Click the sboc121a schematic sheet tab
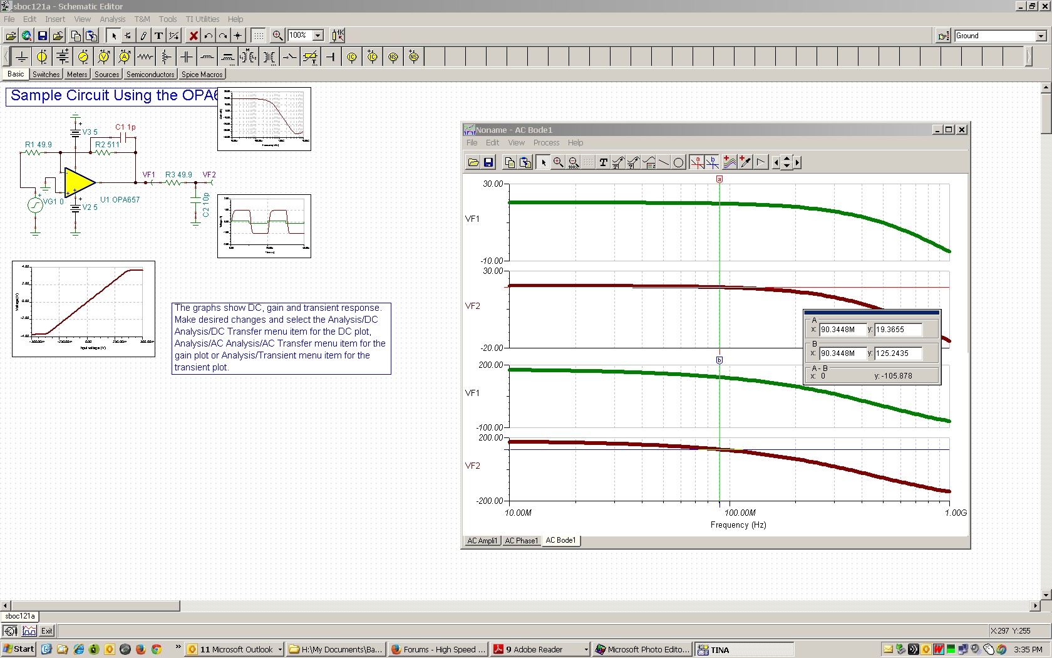Viewport: 1052px width, 658px height. click(x=20, y=617)
